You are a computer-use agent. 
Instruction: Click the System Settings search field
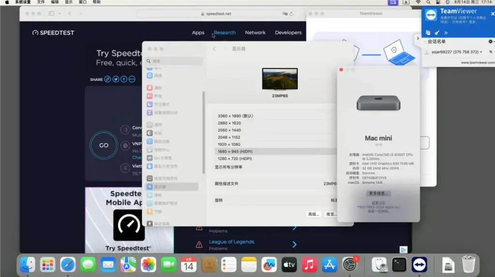pos(175,61)
